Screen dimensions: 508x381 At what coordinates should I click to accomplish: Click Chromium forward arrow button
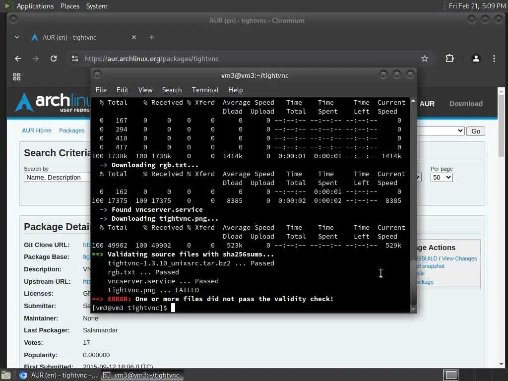(36, 59)
